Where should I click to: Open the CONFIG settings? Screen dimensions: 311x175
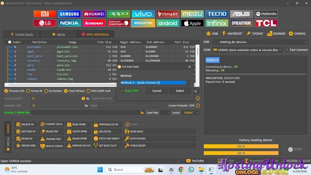tap(297, 34)
